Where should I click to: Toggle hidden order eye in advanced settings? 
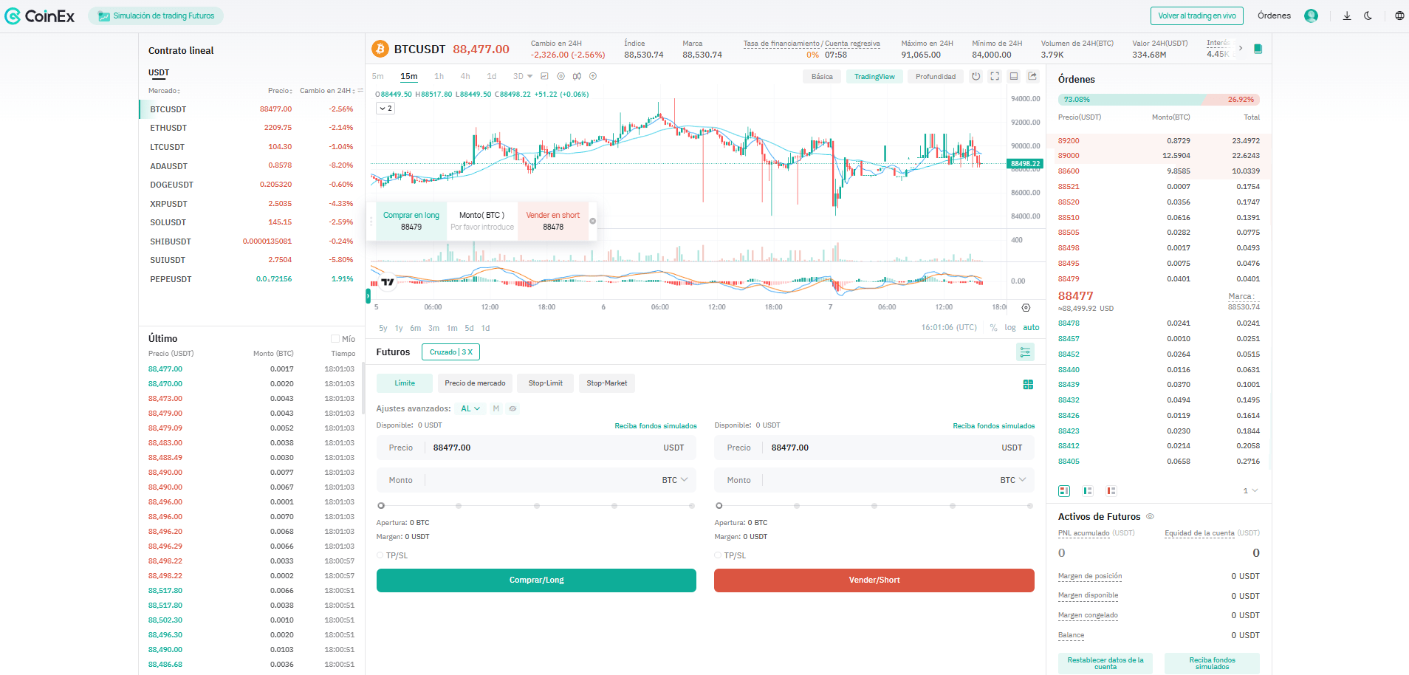coord(512,408)
